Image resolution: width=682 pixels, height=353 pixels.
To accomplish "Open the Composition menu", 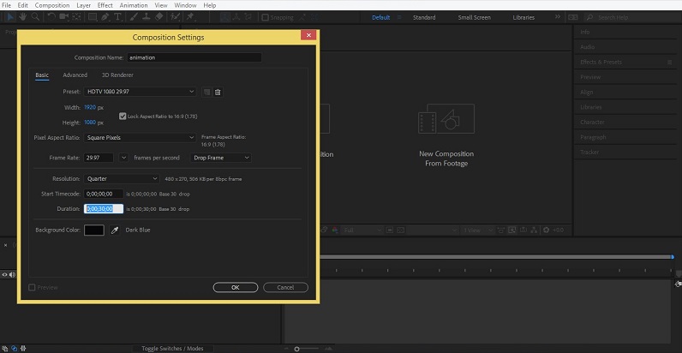I will [x=52, y=5].
